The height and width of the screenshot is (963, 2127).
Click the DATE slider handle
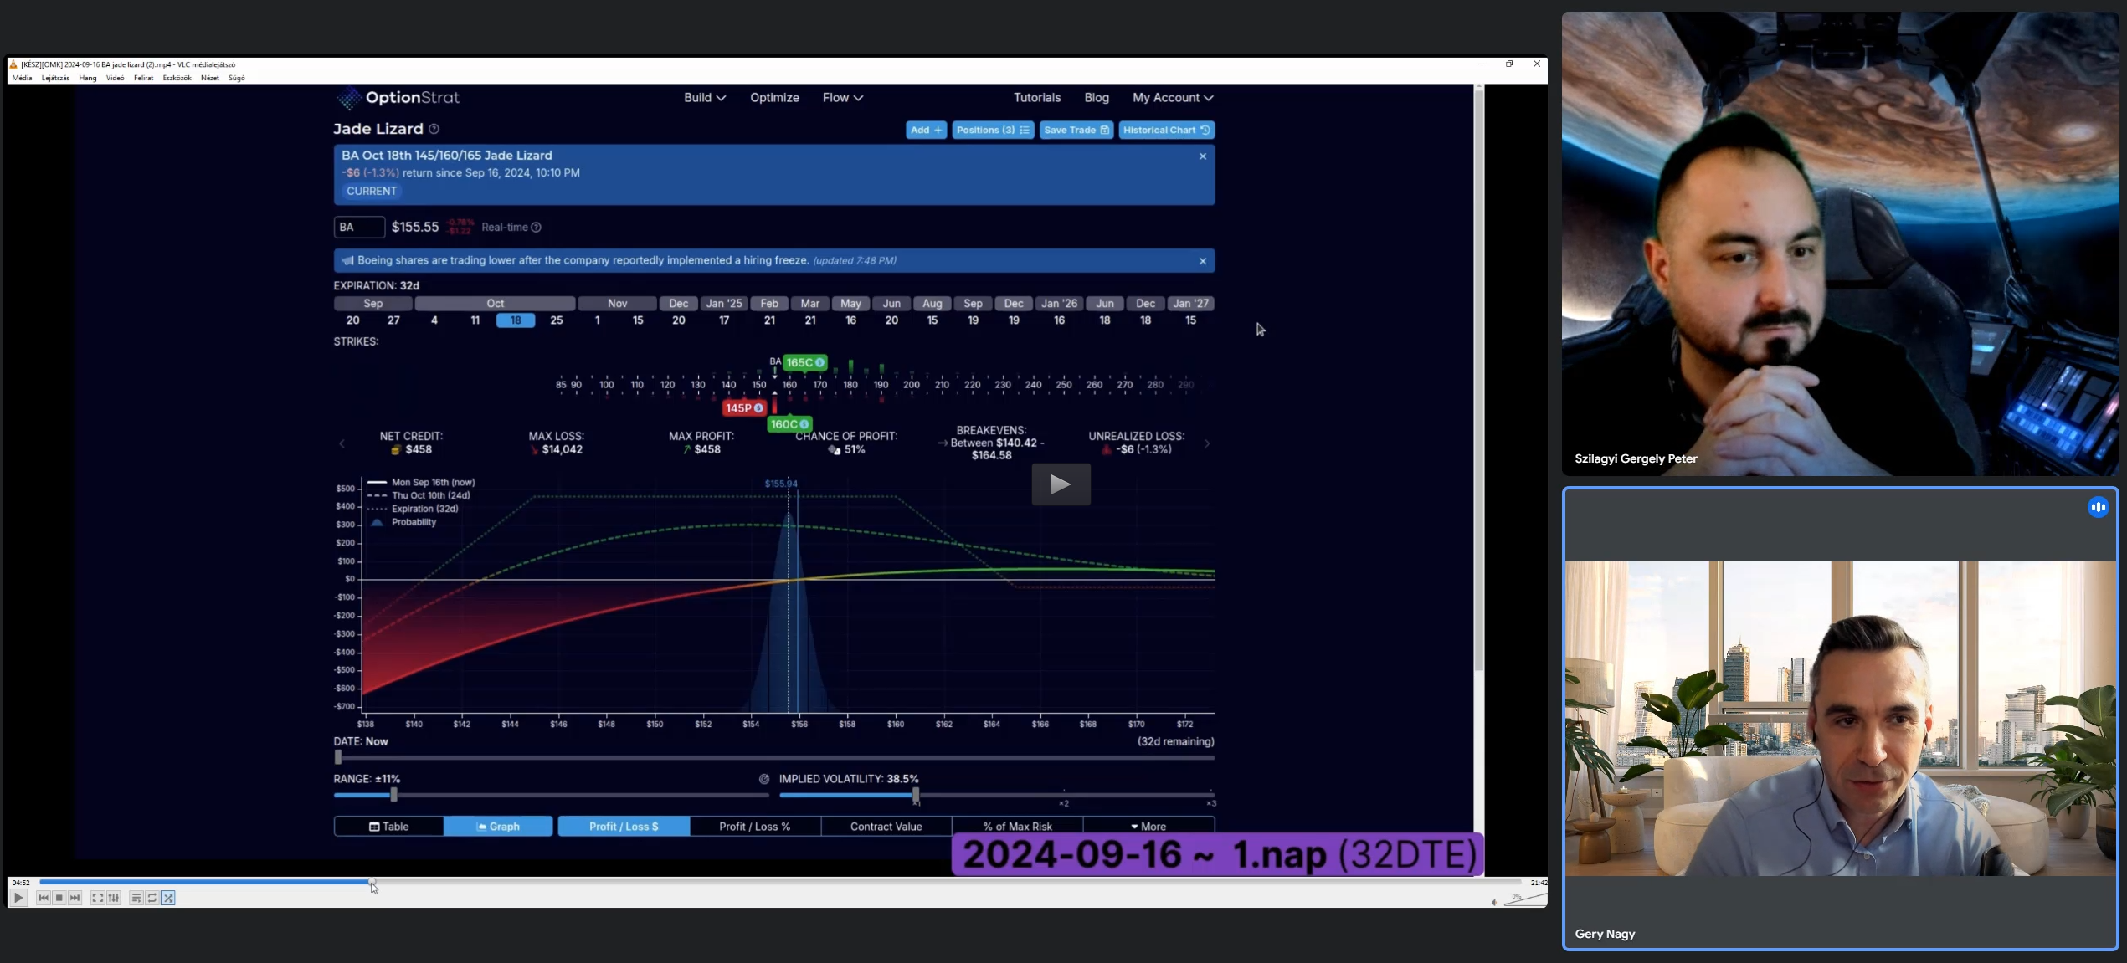(x=338, y=757)
